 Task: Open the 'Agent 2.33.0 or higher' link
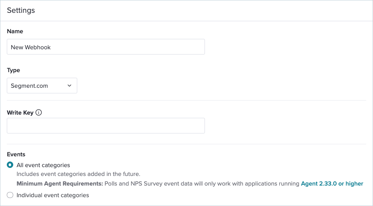click(332, 184)
